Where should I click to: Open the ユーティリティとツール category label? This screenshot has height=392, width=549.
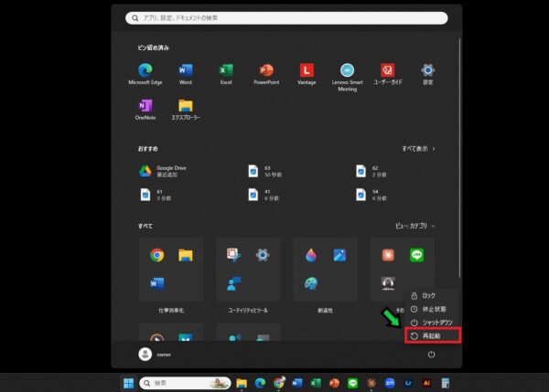(x=248, y=310)
